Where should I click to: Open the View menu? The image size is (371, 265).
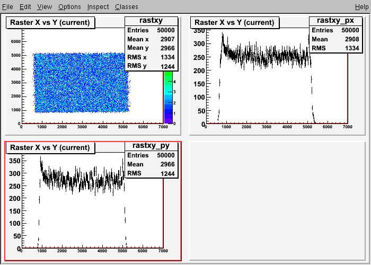pyautogui.click(x=45, y=6)
